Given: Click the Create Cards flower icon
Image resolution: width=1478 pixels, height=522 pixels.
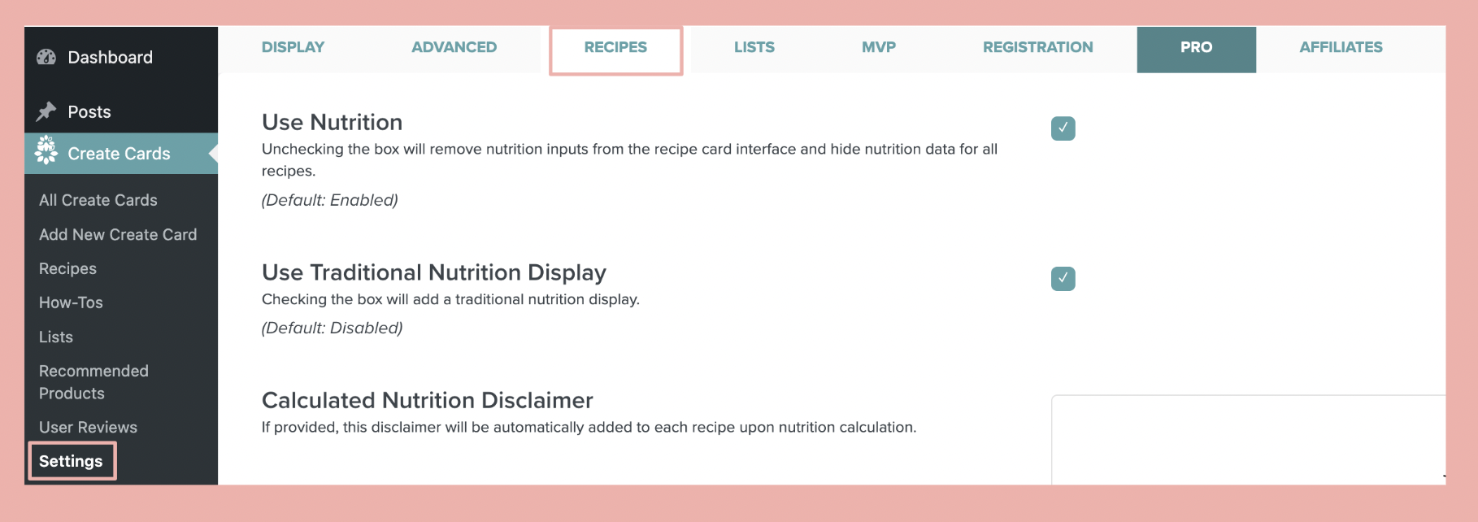Looking at the screenshot, I should [x=46, y=150].
